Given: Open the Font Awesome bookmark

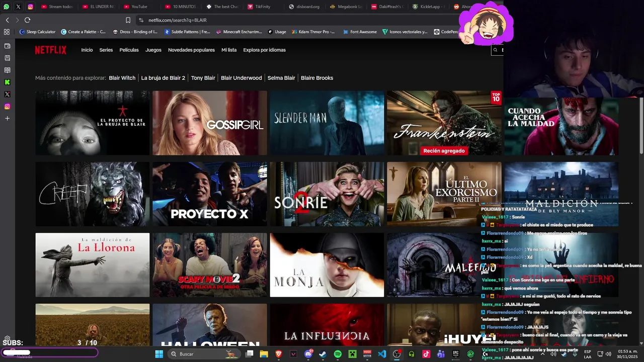Looking at the screenshot, I should pyautogui.click(x=360, y=32).
